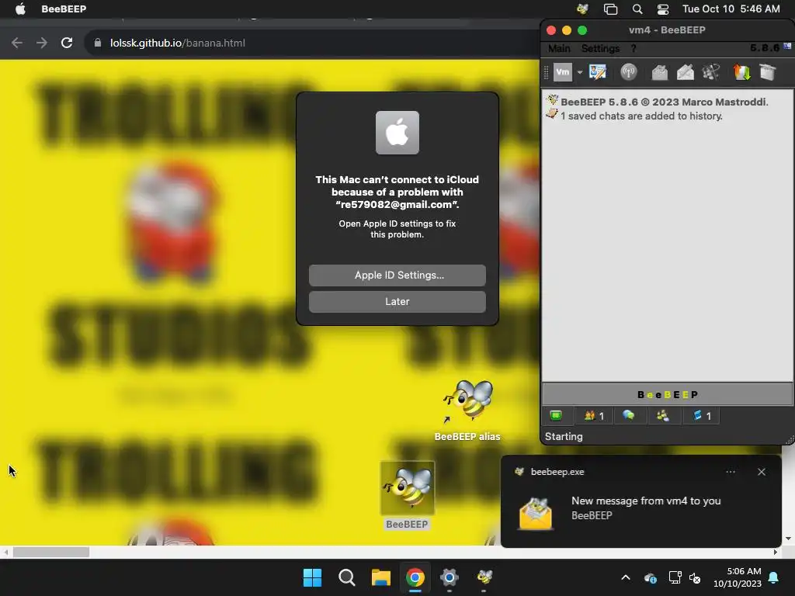
Task: Open Control Center in mac menu bar
Action: 663,9
